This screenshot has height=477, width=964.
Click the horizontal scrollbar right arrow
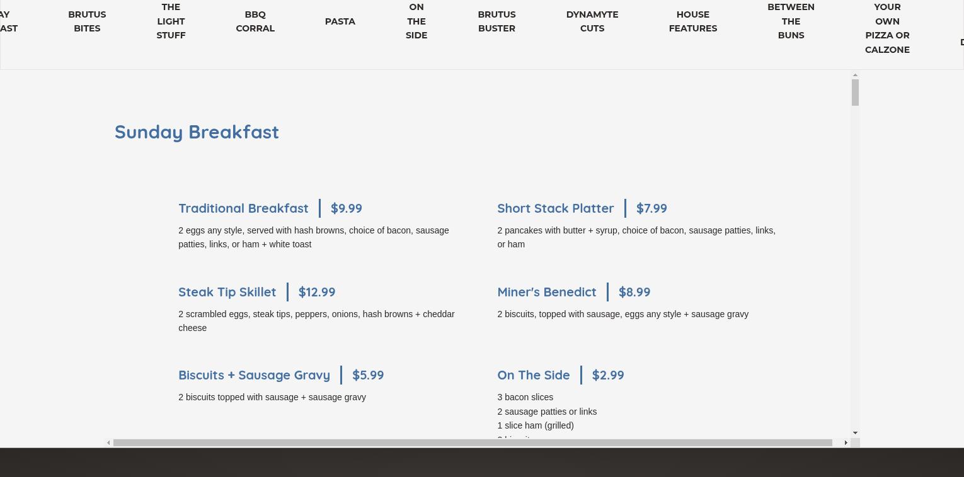coord(846,443)
